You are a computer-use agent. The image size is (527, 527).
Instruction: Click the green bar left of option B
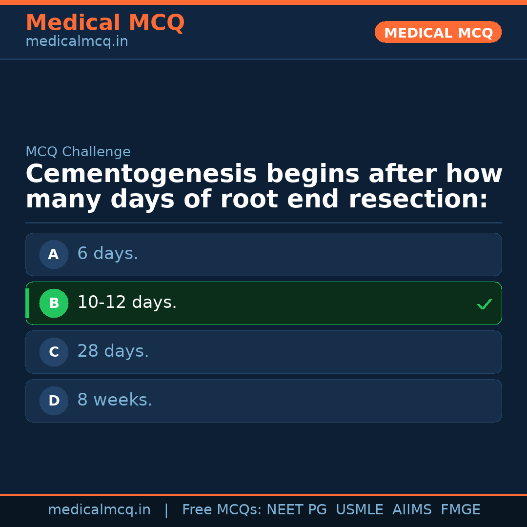[27, 303]
